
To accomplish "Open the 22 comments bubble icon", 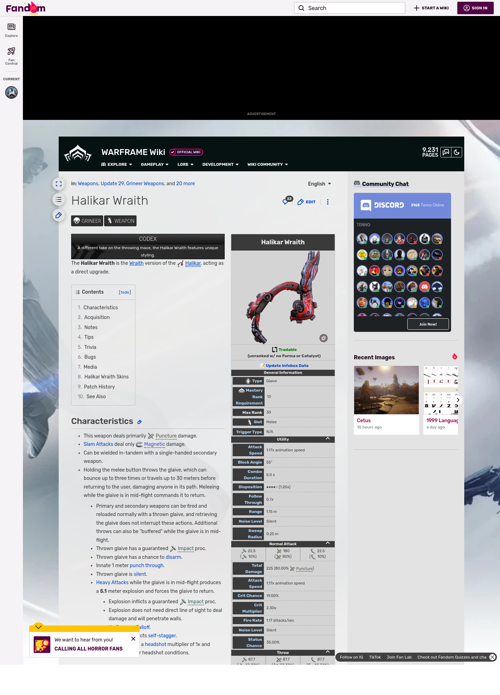I will pyautogui.click(x=287, y=201).
